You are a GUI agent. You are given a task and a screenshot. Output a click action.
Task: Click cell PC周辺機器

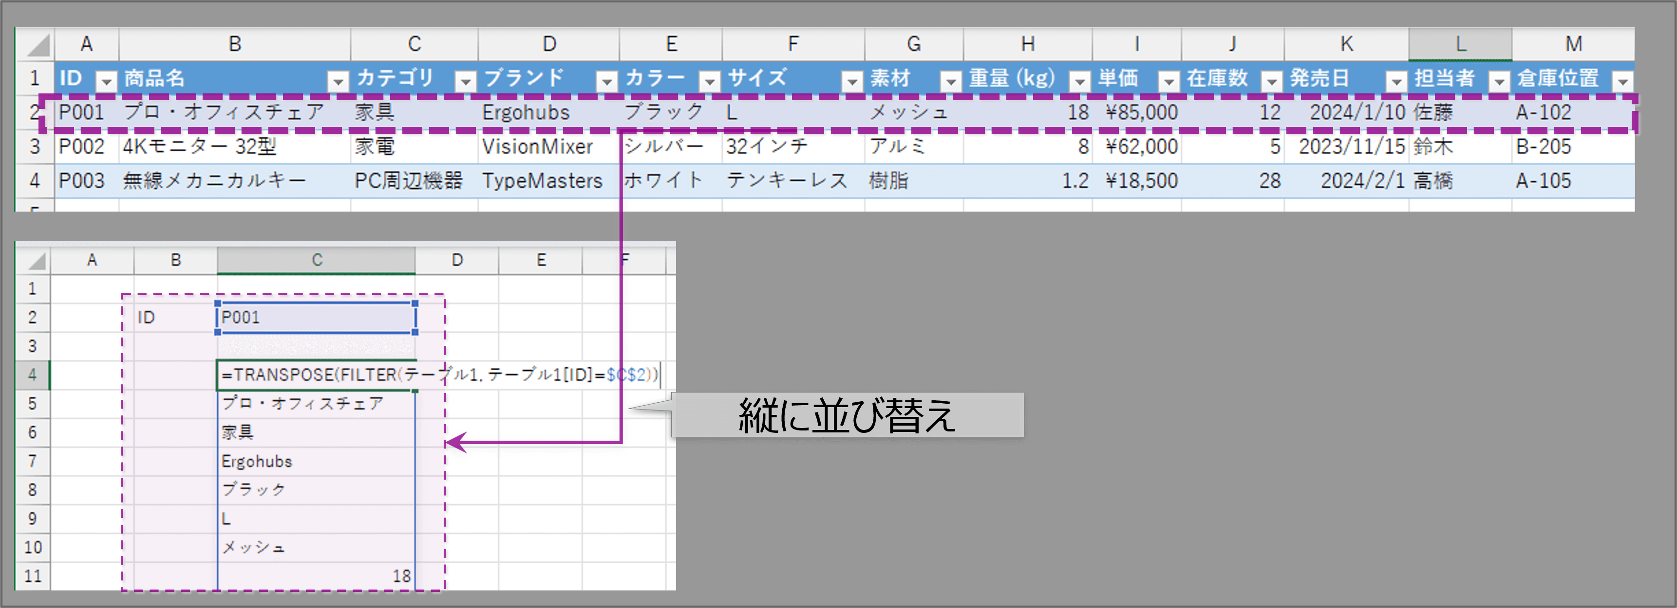click(414, 181)
